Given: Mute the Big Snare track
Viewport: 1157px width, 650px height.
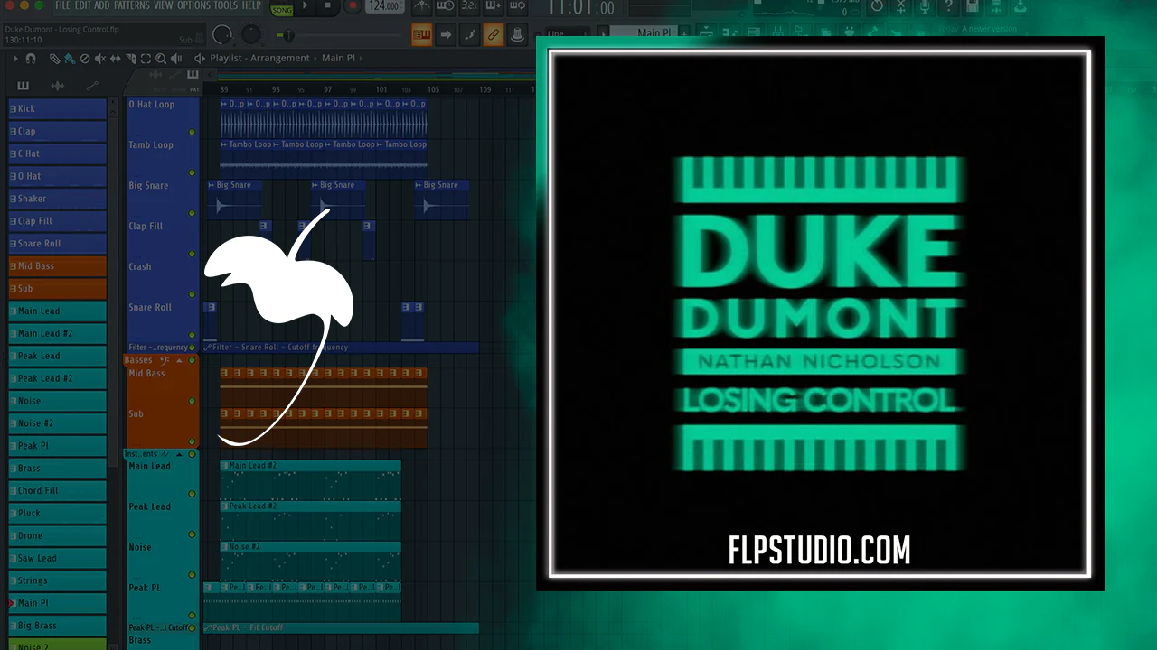Looking at the screenshot, I should (192, 213).
